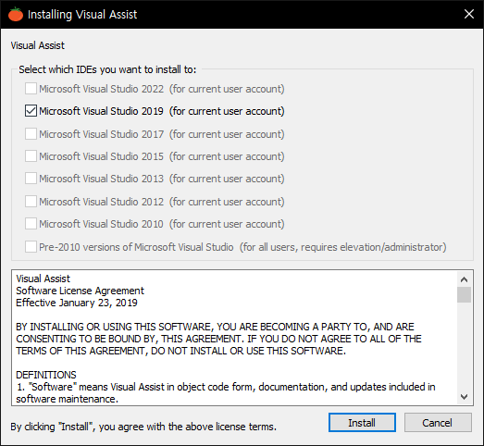The image size is (484, 446).
Task: Click 'BY INSTALLING OR USING THIS SOFTWARE' line
Action: [215, 327]
